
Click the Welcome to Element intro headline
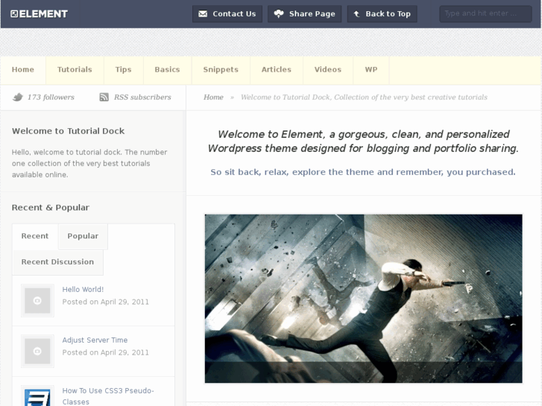click(x=363, y=142)
